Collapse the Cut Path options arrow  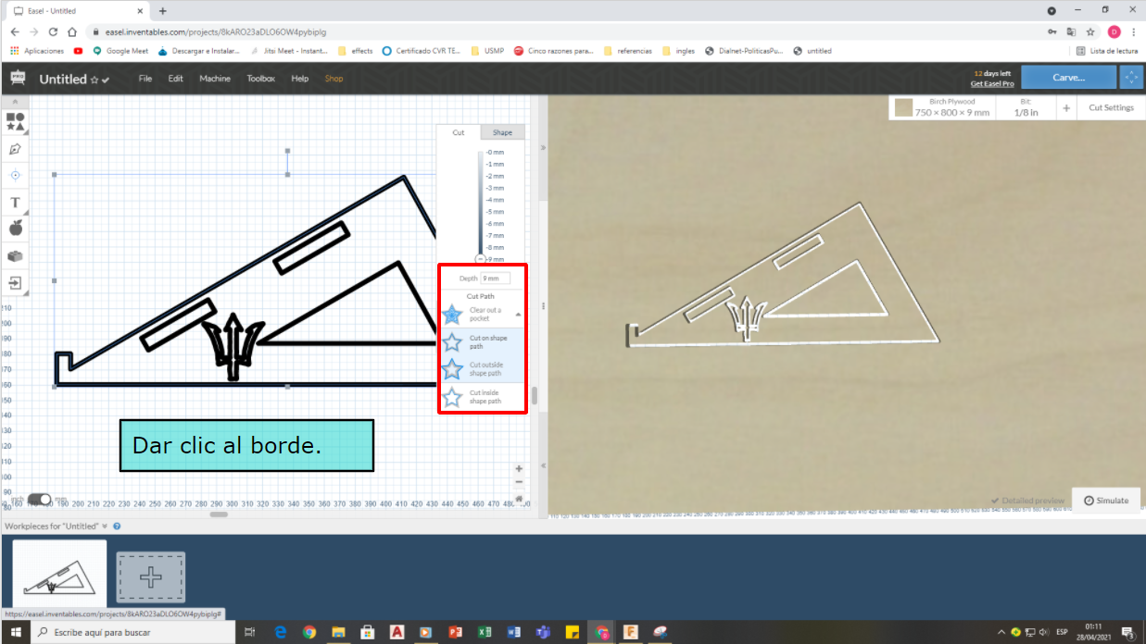click(518, 315)
